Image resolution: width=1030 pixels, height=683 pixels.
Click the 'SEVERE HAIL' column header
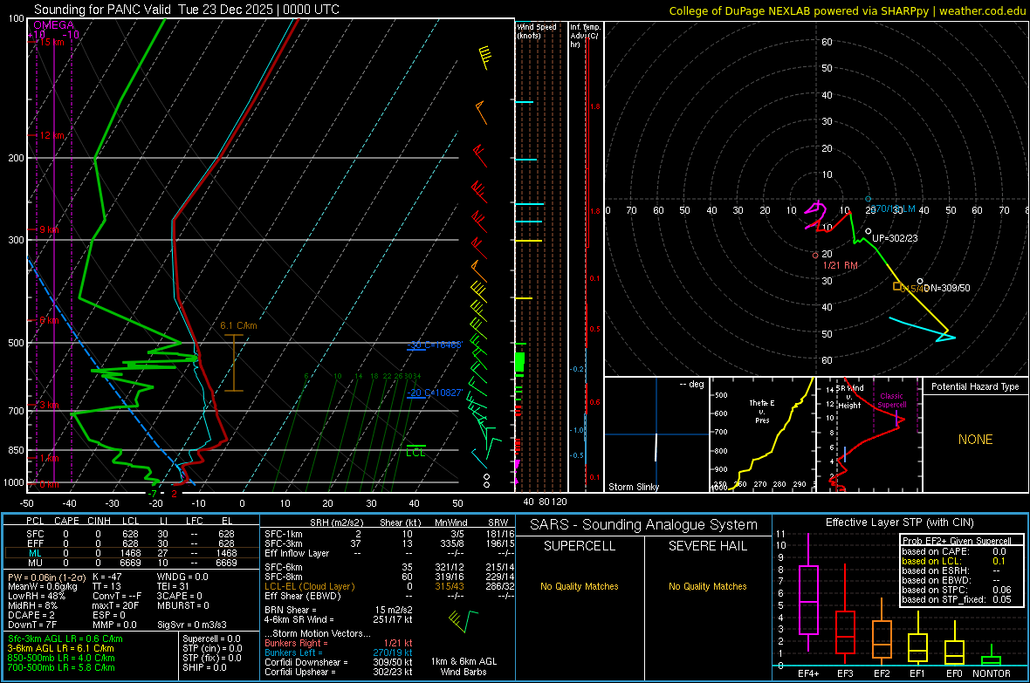tap(707, 546)
